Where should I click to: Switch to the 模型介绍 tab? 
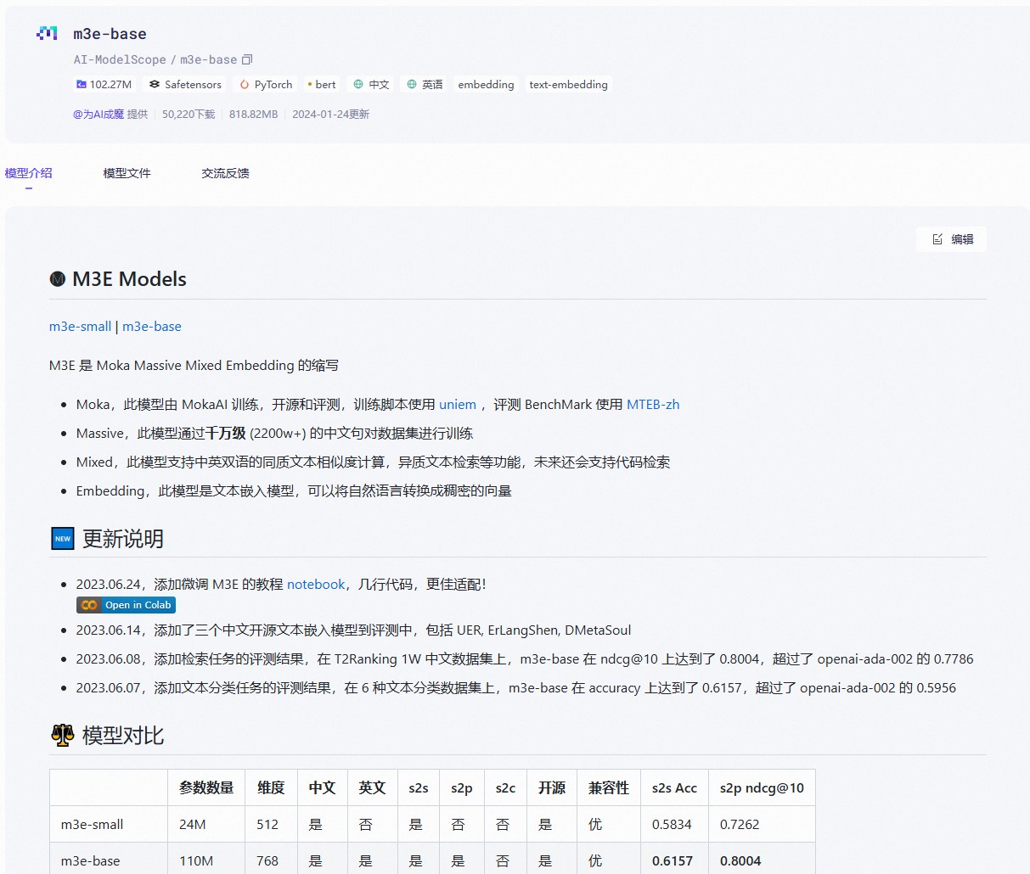[29, 173]
